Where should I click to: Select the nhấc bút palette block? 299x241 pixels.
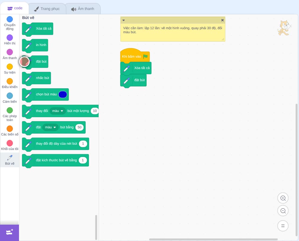[36, 78]
